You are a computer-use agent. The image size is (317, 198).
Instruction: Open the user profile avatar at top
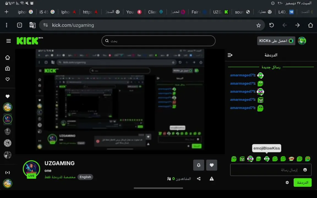tap(302, 41)
